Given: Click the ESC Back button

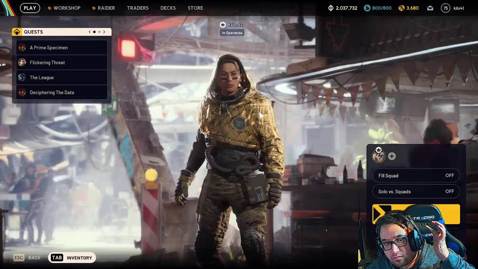Looking at the screenshot, I should coord(27,258).
